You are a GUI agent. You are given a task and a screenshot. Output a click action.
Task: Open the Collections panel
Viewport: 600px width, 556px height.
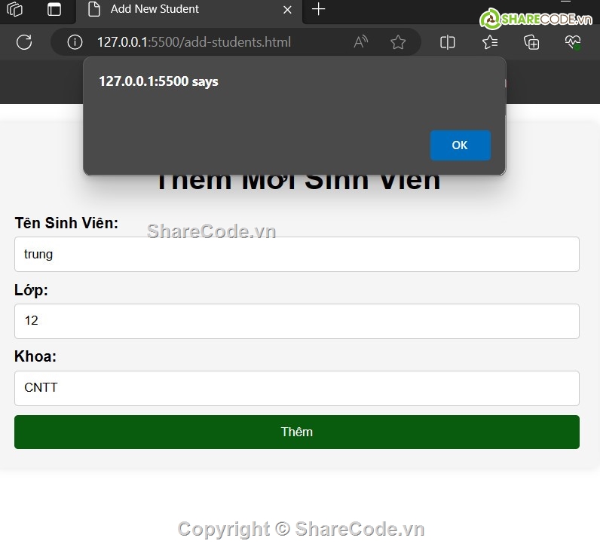(531, 42)
